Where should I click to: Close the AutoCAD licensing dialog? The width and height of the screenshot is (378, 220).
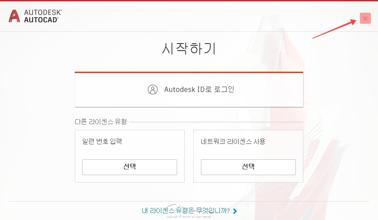point(365,18)
